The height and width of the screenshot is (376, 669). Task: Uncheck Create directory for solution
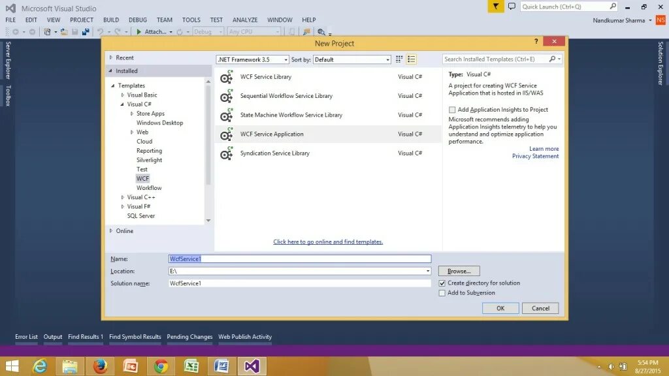(442, 283)
